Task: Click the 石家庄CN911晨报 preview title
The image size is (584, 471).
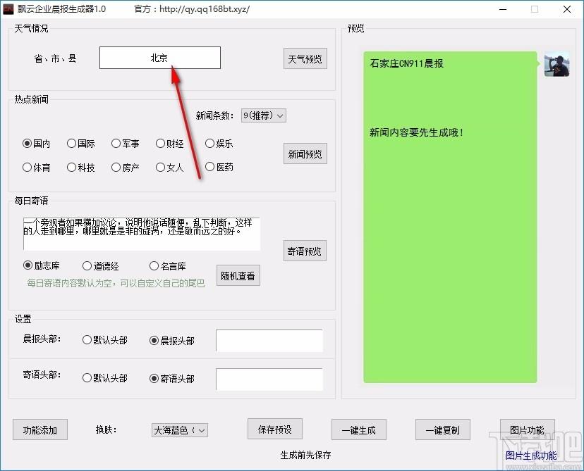Action: [x=406, y=63]
